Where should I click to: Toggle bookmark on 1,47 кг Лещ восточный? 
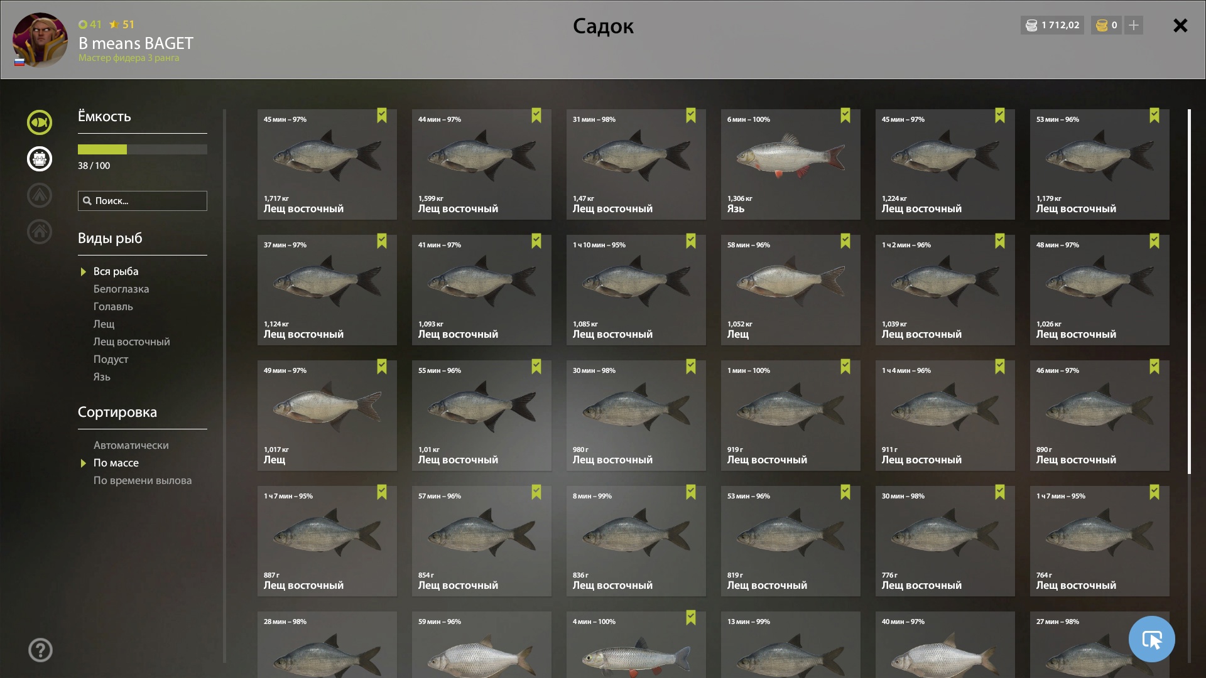(691, 116)
